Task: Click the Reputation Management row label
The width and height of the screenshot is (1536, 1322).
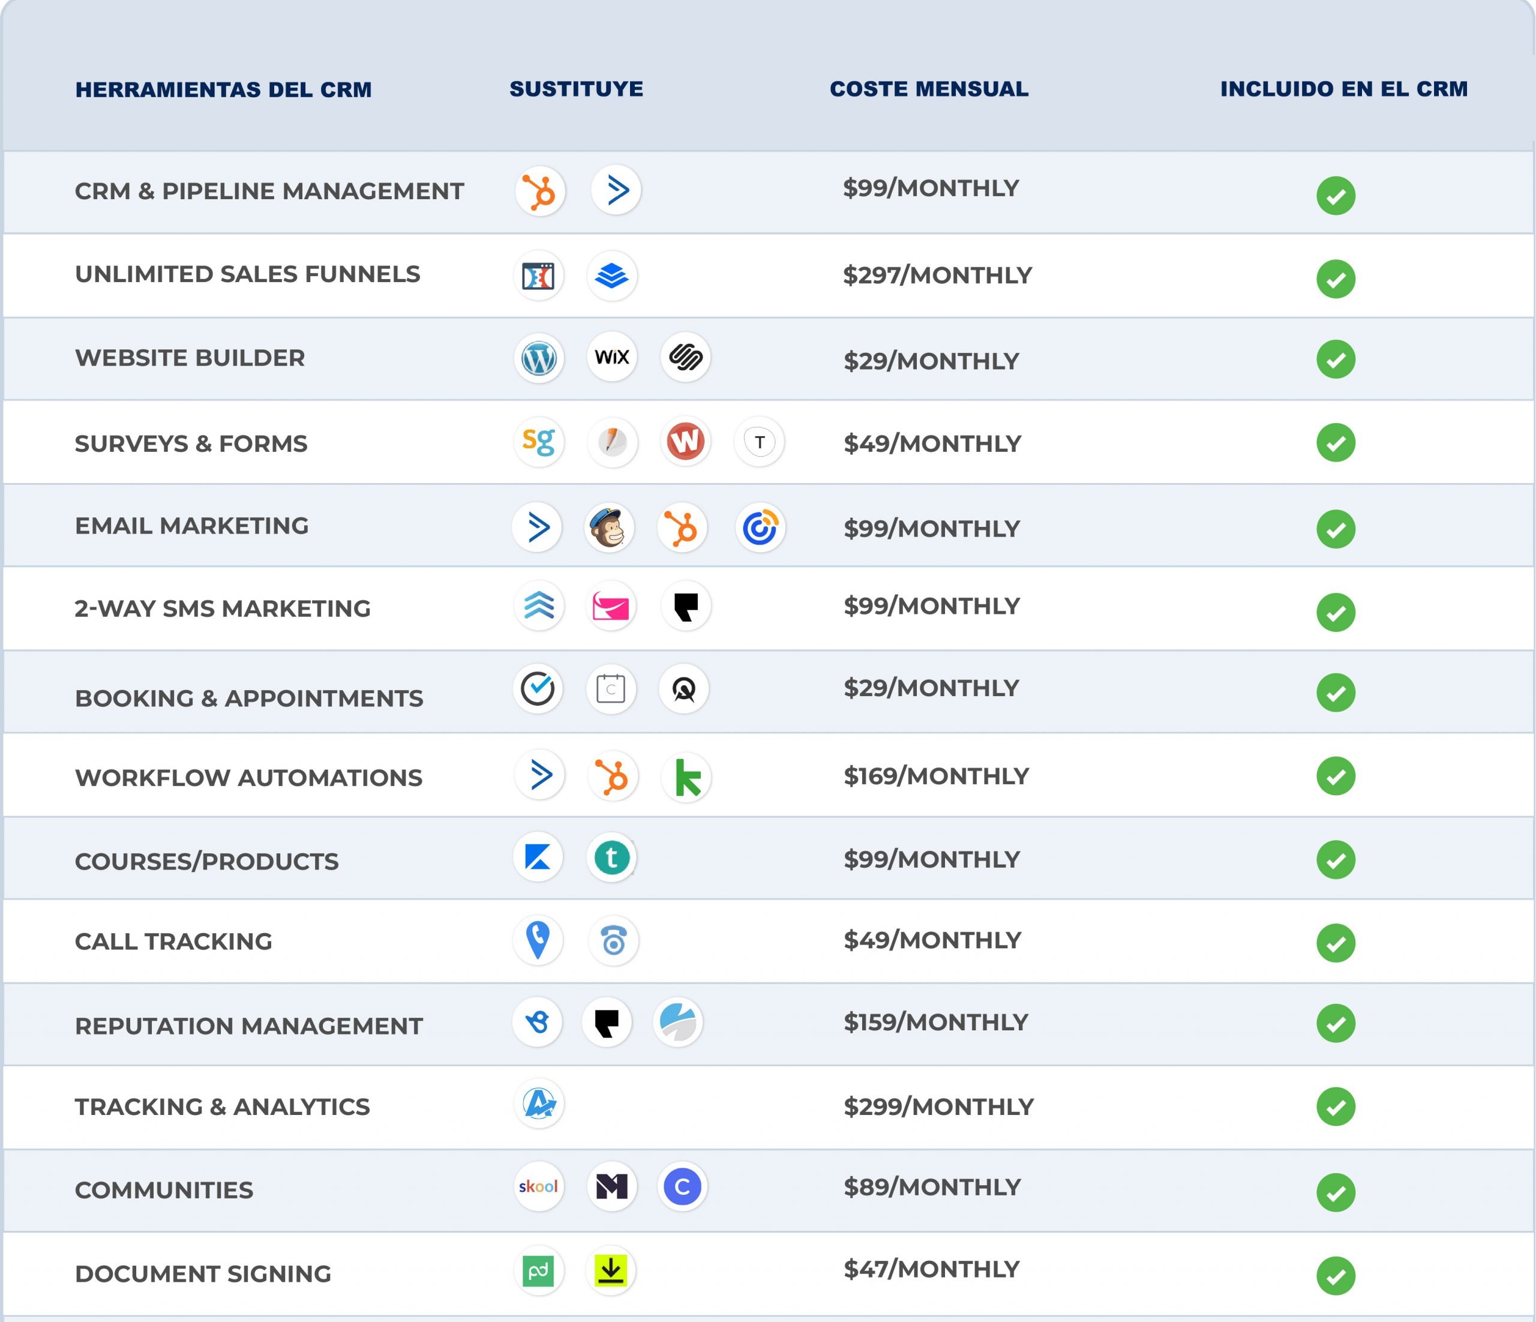Action: [248, 1026]
